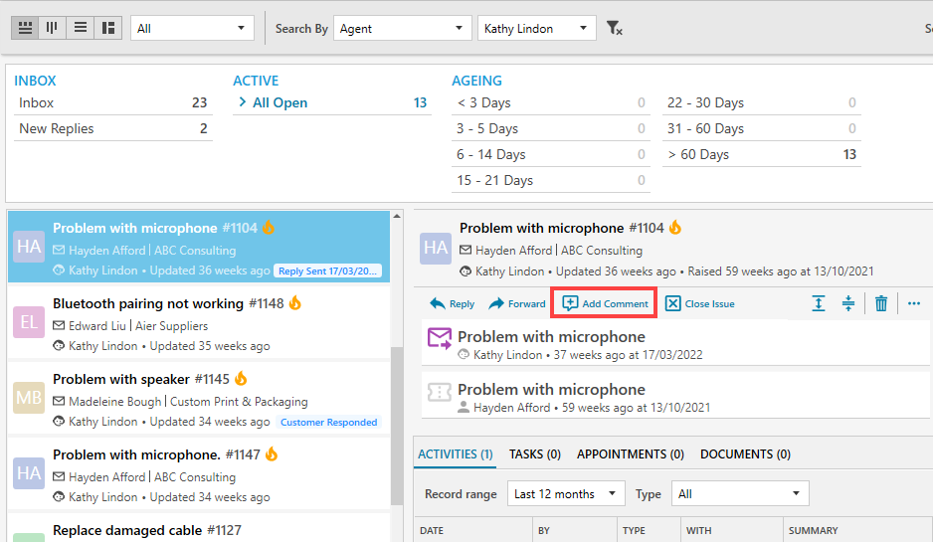The width and height of the screenshot is (933, 542).
Task: Click the Reply Sent badge on #1104
Action: (x=327, y=271)
